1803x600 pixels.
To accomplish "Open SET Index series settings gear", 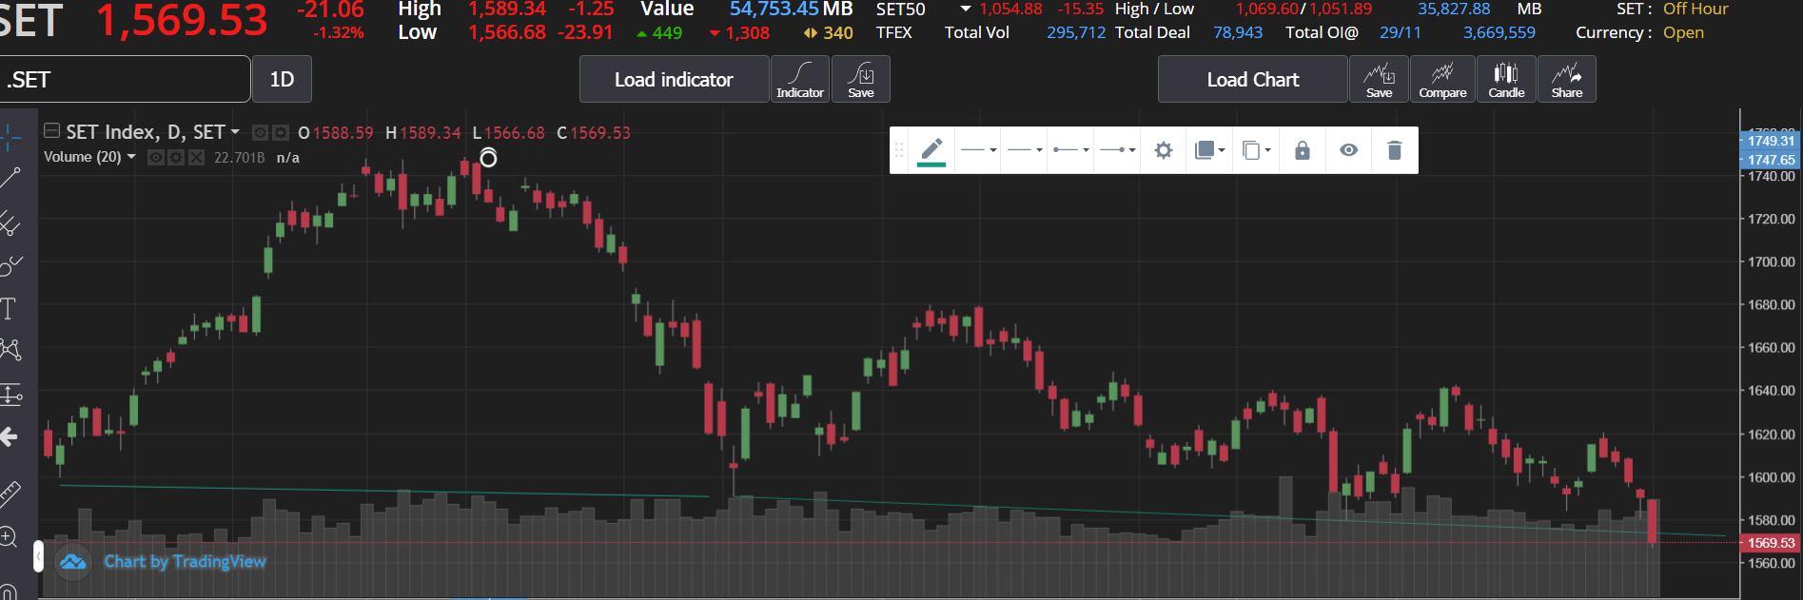I will (x=281, y=133).
